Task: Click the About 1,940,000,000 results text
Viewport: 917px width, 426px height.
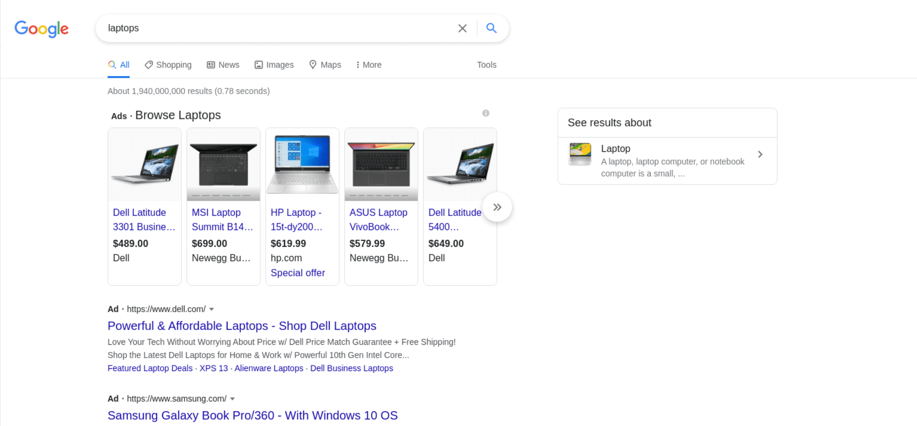Action: click(x=188, y=91)
